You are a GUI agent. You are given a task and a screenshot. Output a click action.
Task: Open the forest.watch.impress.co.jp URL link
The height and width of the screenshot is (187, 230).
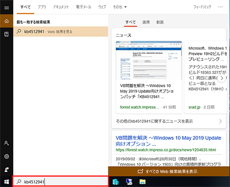(166, 150)
